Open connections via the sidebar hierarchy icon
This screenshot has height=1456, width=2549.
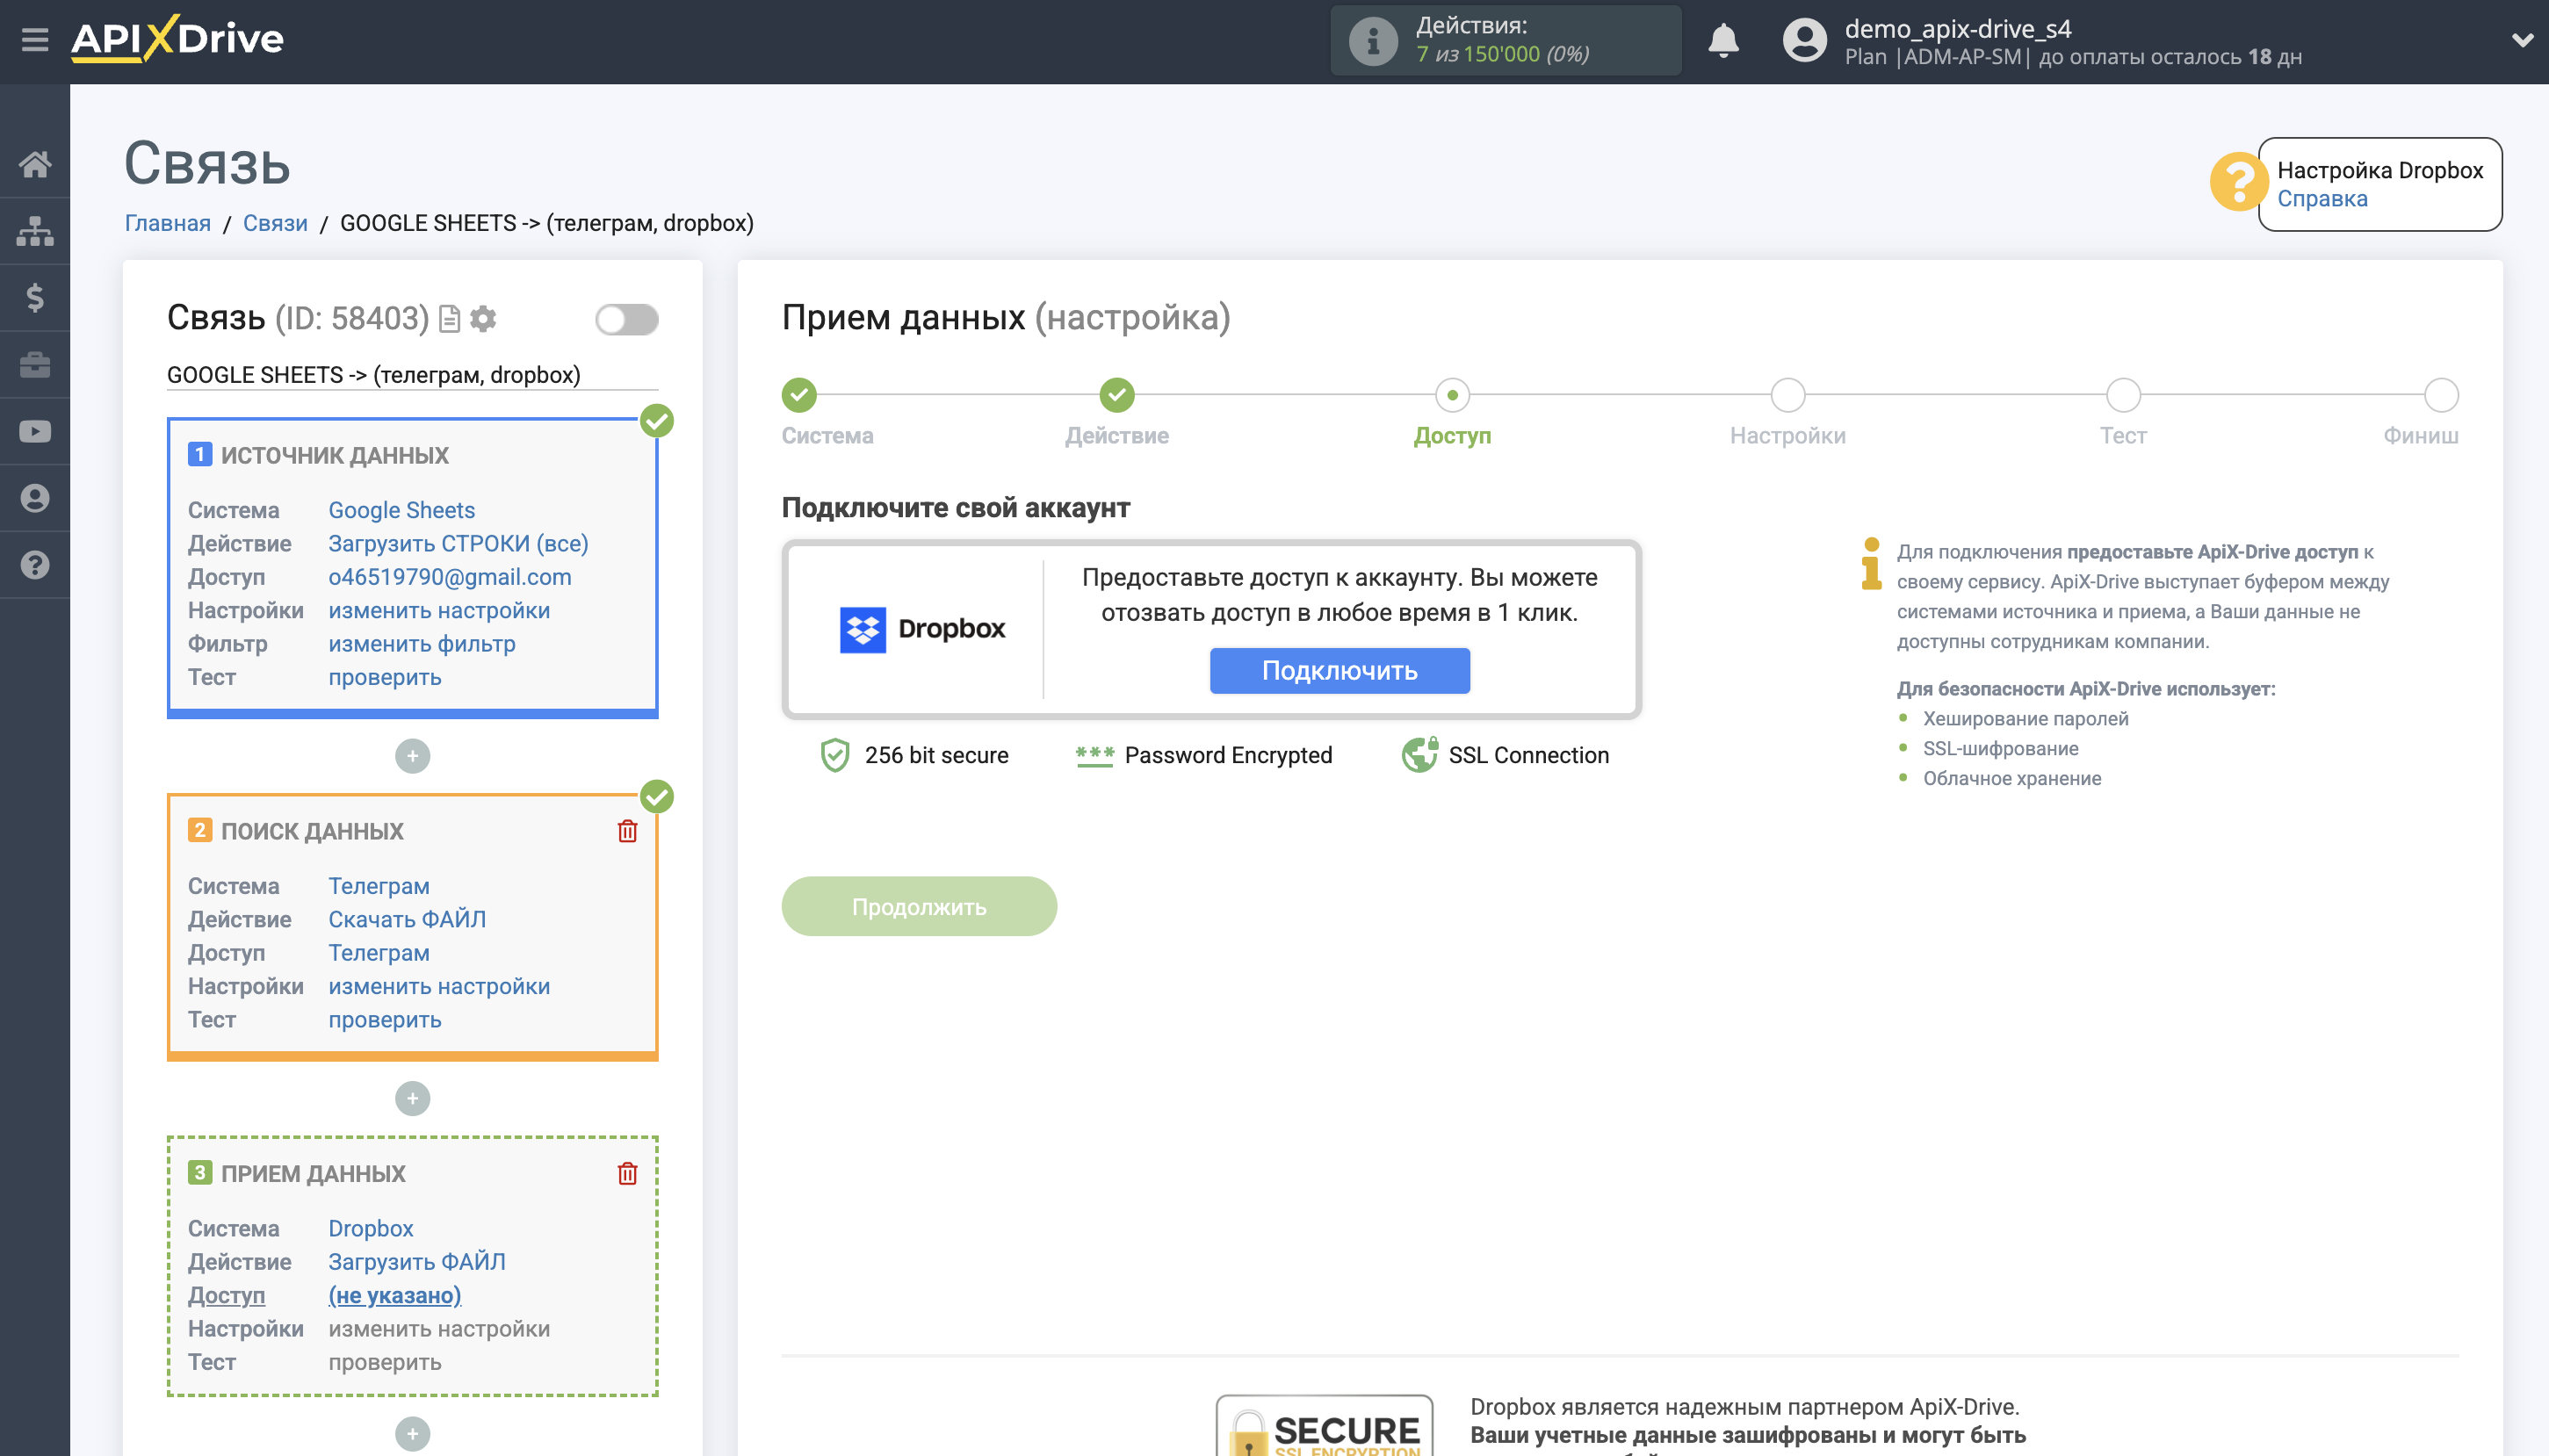click(36, 231)
